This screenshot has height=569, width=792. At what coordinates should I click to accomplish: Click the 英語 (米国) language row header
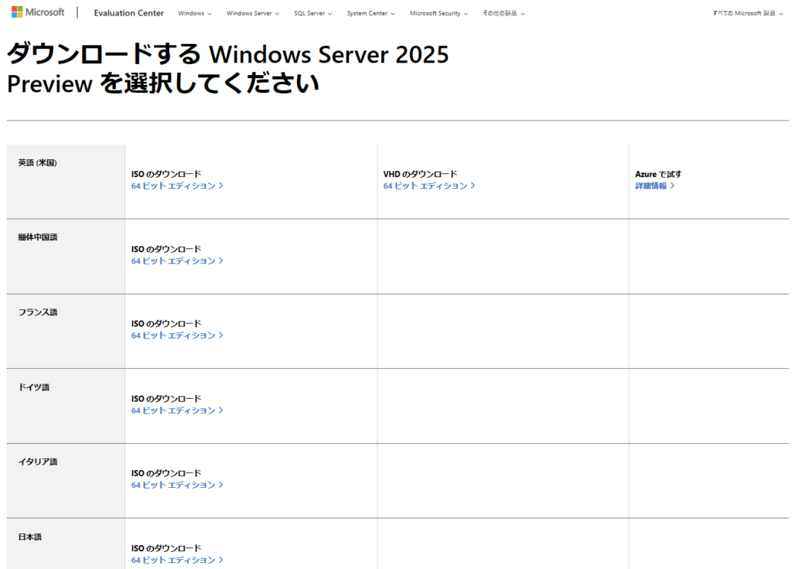(x=38, y=163)
